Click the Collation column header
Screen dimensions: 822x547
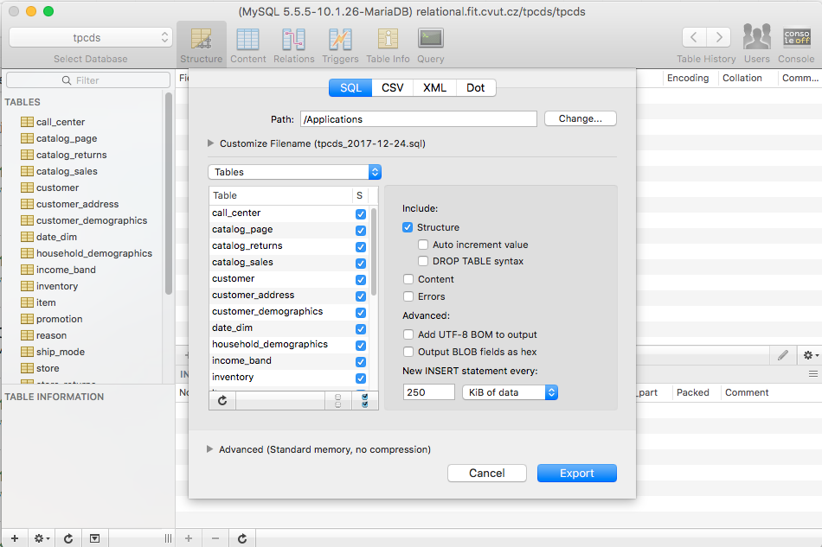click(x=742, y=78)
